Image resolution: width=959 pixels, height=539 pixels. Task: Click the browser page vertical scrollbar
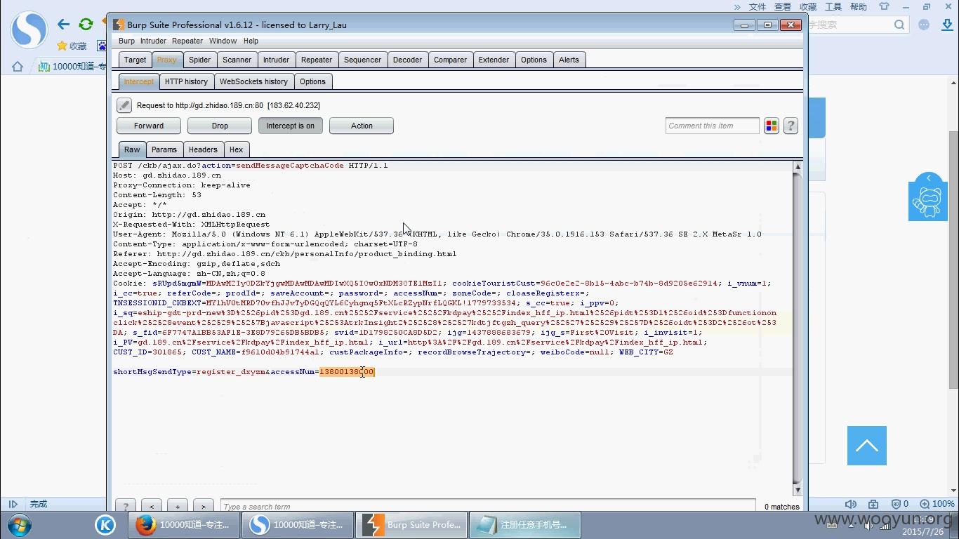click(953, 260)
